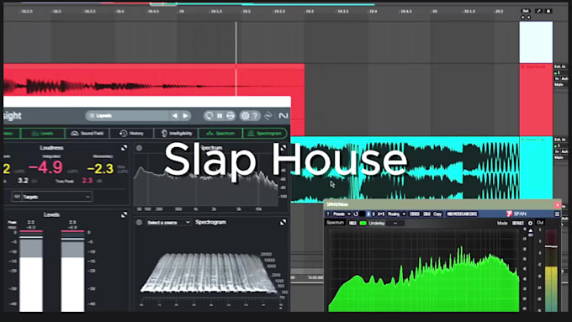
Task: Expand the Loudness panel to full view
Action: [x=124, y=148]
